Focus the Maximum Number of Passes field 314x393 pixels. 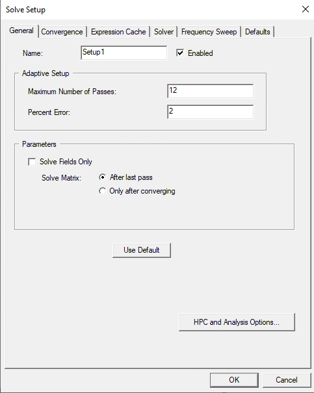coord(211,91)
